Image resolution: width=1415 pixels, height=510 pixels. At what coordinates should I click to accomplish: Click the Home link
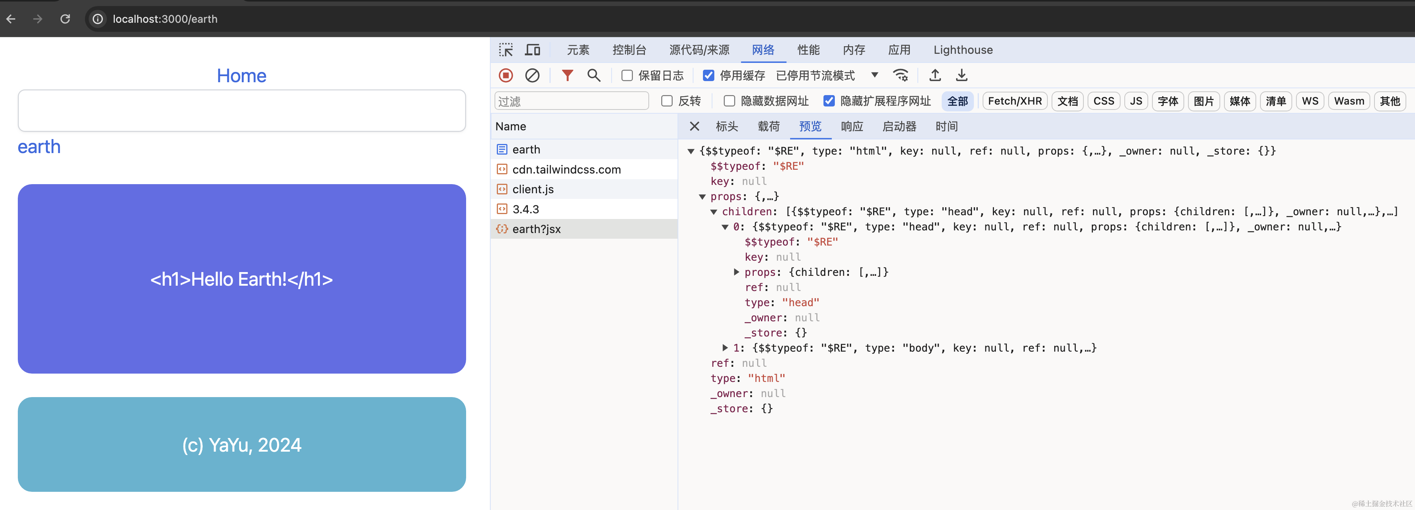pos(241,76)
